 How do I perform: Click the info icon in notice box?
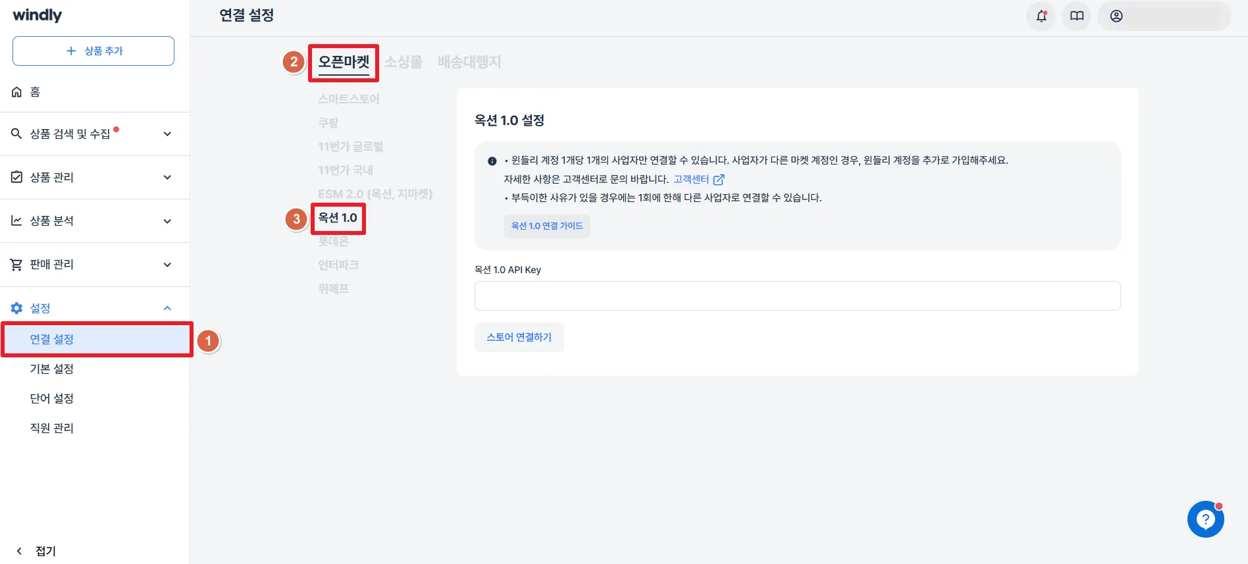(492, 161)
